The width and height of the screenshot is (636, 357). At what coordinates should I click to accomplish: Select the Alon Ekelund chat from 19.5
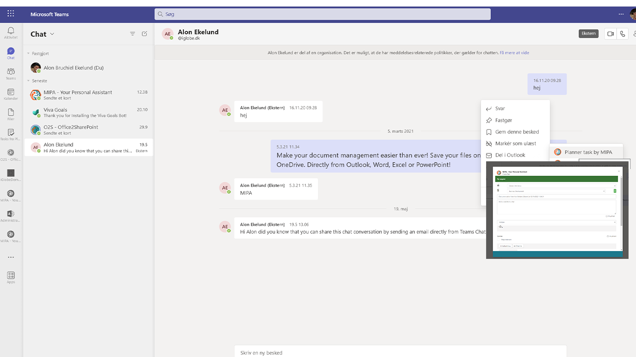click(88, 147)
